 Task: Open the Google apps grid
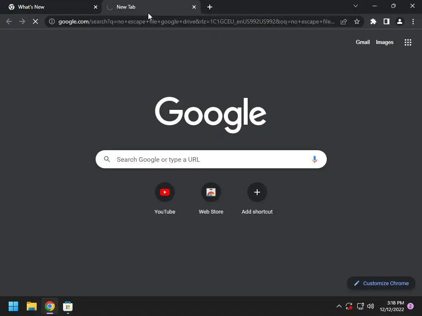408,42
